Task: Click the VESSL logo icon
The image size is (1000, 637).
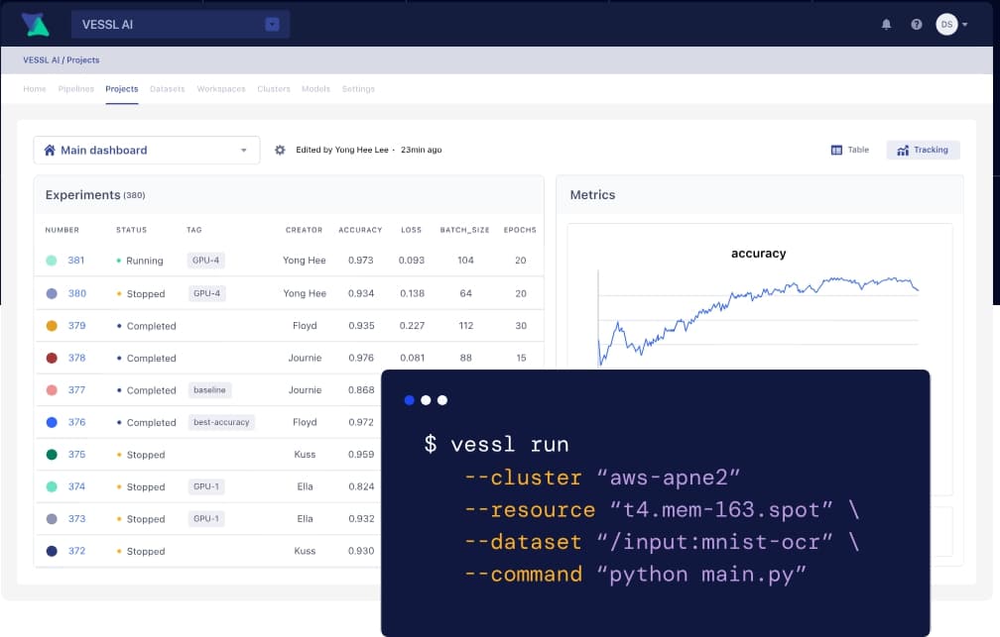Action: [x=35, y=24]
